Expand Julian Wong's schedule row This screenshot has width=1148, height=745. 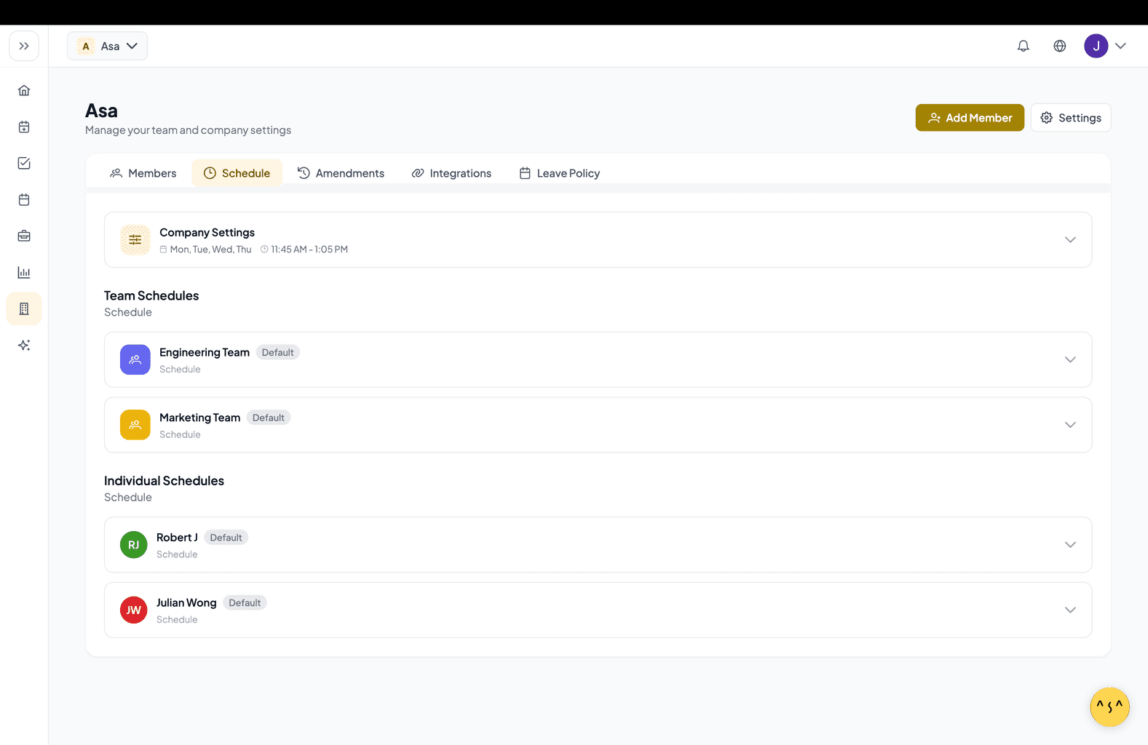[1069, 610]
